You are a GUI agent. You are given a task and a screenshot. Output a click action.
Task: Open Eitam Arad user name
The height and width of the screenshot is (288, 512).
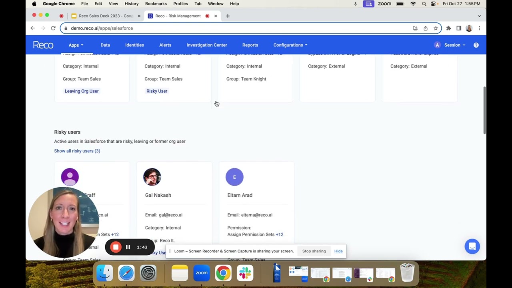tap(240, 195)
